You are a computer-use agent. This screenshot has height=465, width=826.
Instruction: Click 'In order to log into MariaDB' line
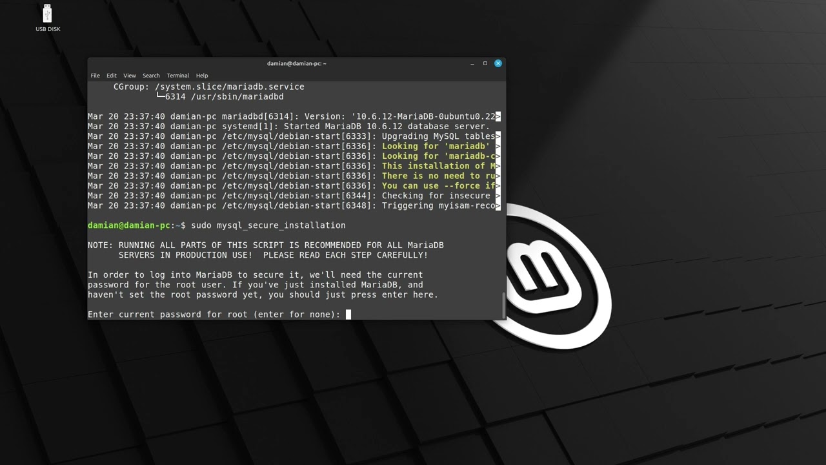click(x=256, y=275)
